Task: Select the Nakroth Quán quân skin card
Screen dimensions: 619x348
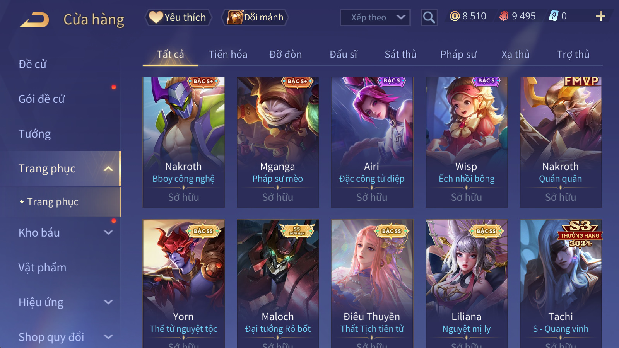Action: coord(561,142)
